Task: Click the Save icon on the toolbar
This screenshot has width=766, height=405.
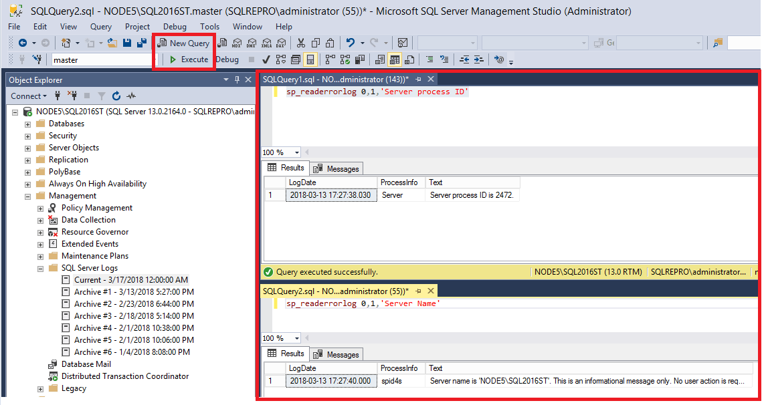Action: coord(126,43)
